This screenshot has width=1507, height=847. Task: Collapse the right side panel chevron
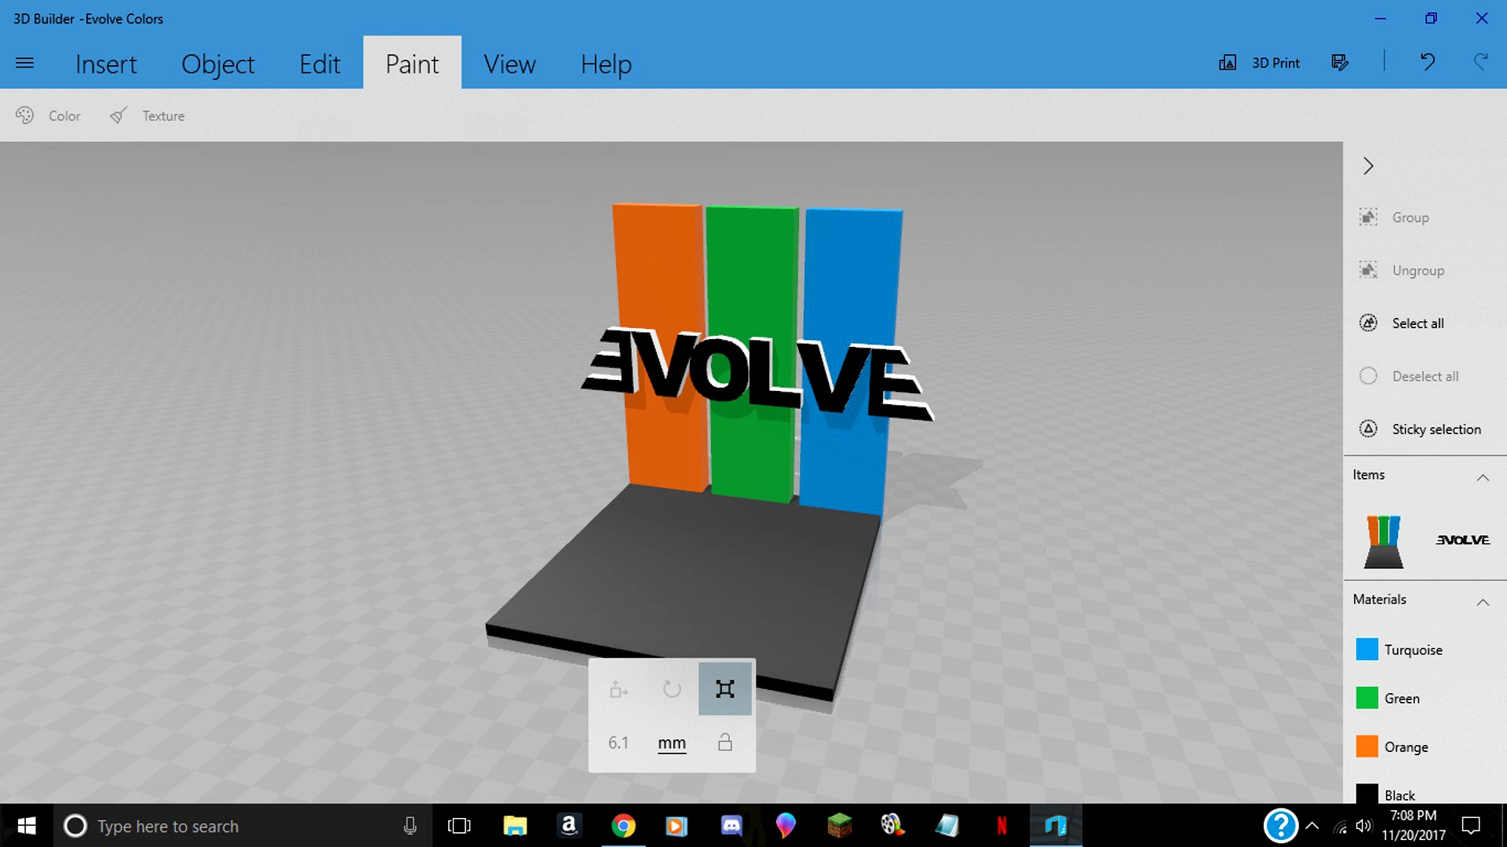(x=1368, y=166)
